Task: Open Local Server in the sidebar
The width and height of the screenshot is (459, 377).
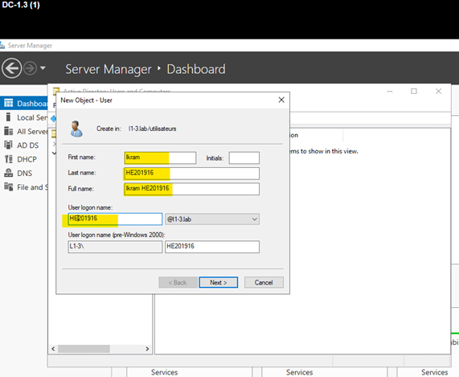Action: click(x=24, y=117)
